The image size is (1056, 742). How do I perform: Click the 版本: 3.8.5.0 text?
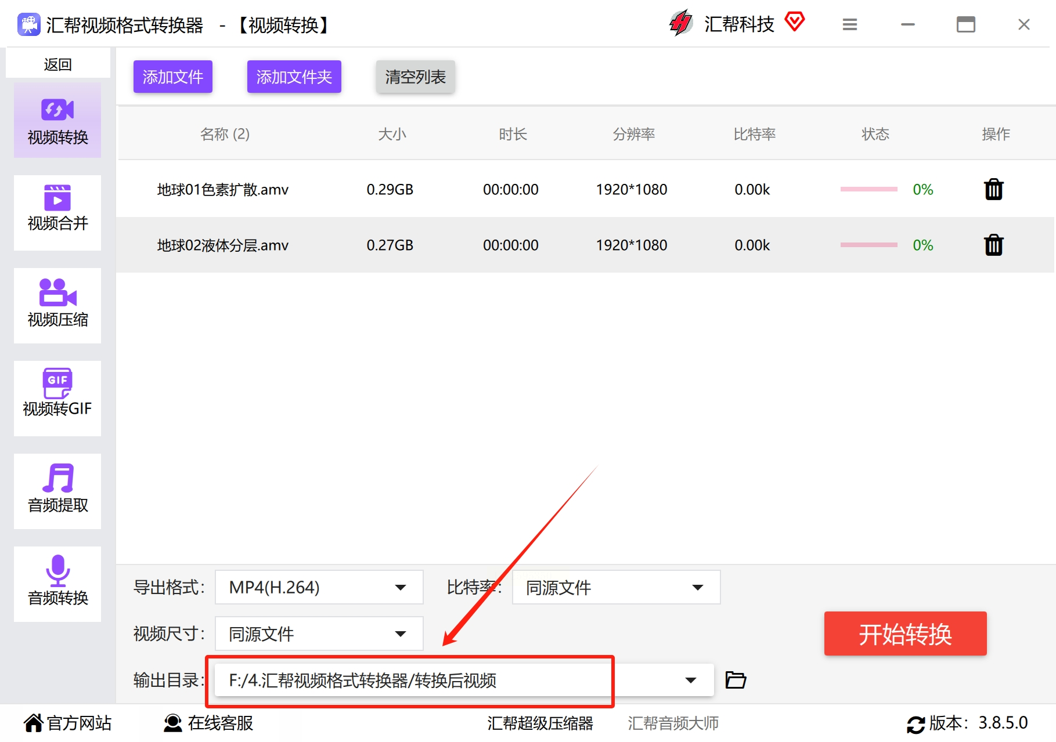point(978,723)
